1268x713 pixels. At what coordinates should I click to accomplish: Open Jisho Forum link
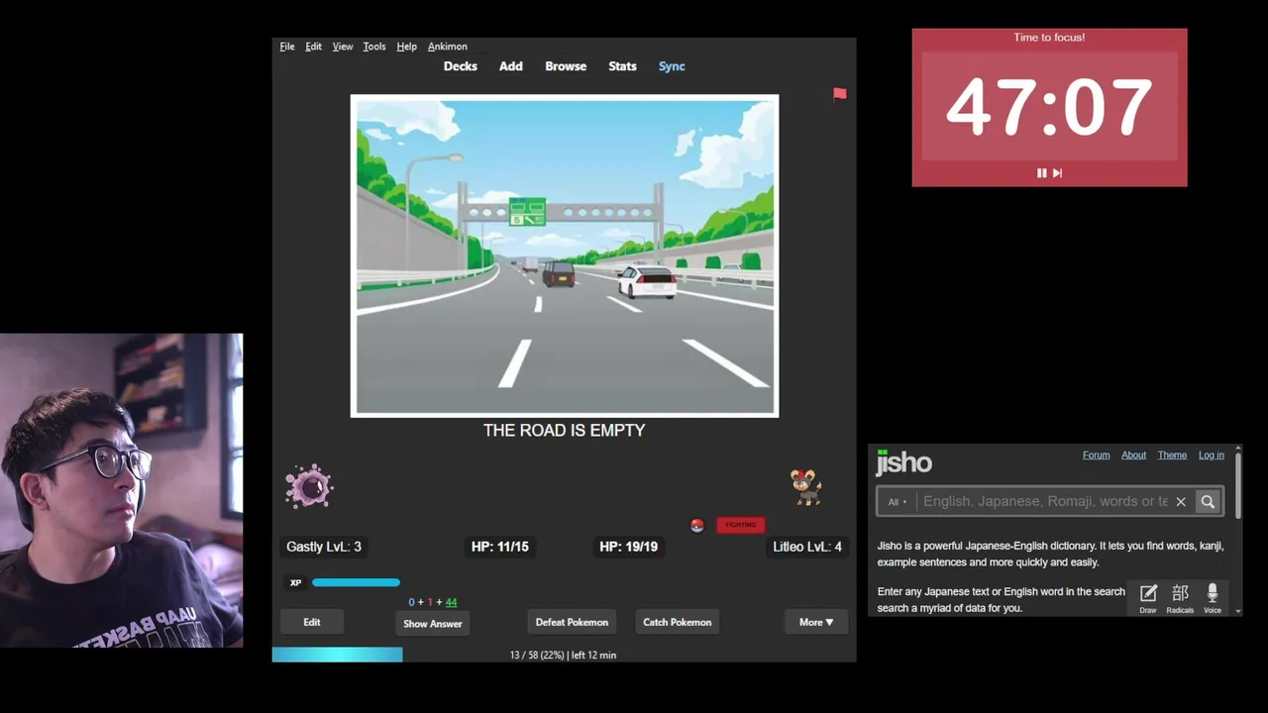1096,456
